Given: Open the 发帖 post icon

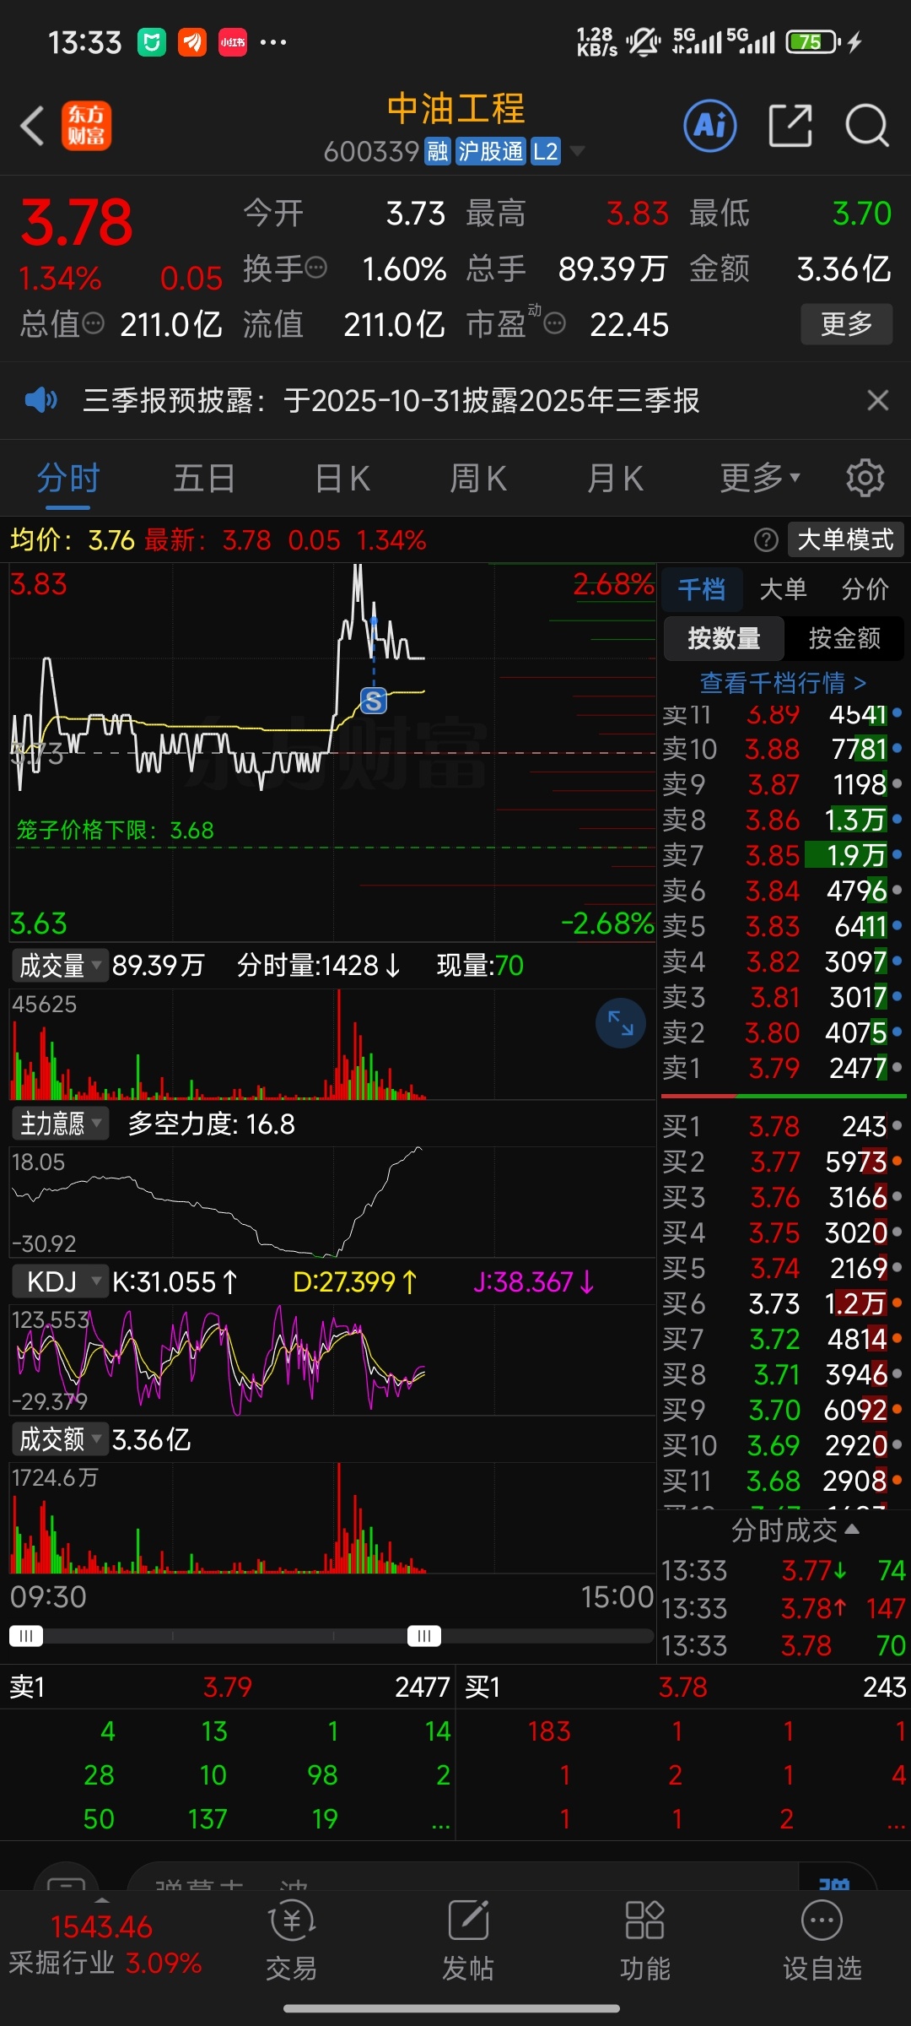Looking at the screenshot, I should click(468, 1940).
